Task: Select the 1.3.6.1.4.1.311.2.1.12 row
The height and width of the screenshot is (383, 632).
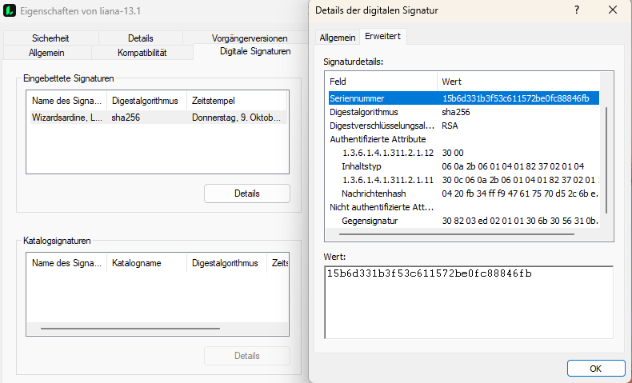Action: pyautogui.click(x=463, y=153)
